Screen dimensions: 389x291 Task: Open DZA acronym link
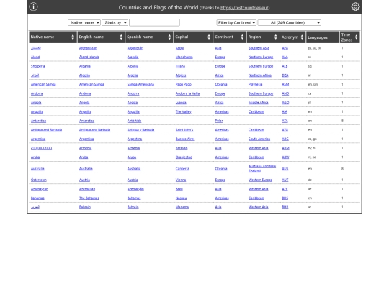click(285, 75)
